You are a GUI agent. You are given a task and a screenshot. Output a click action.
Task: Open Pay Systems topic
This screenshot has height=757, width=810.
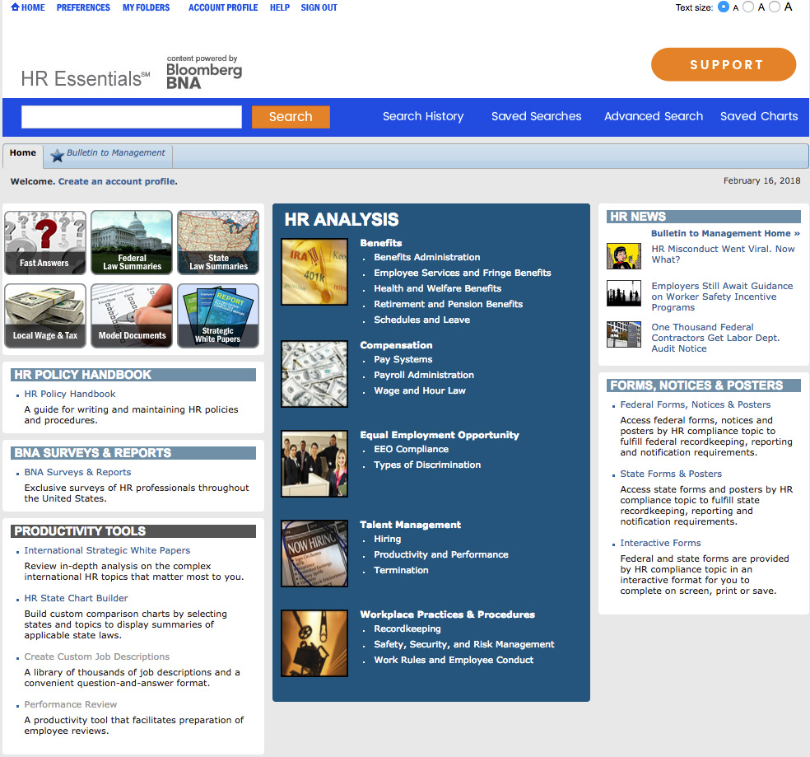tap(403, 359)
